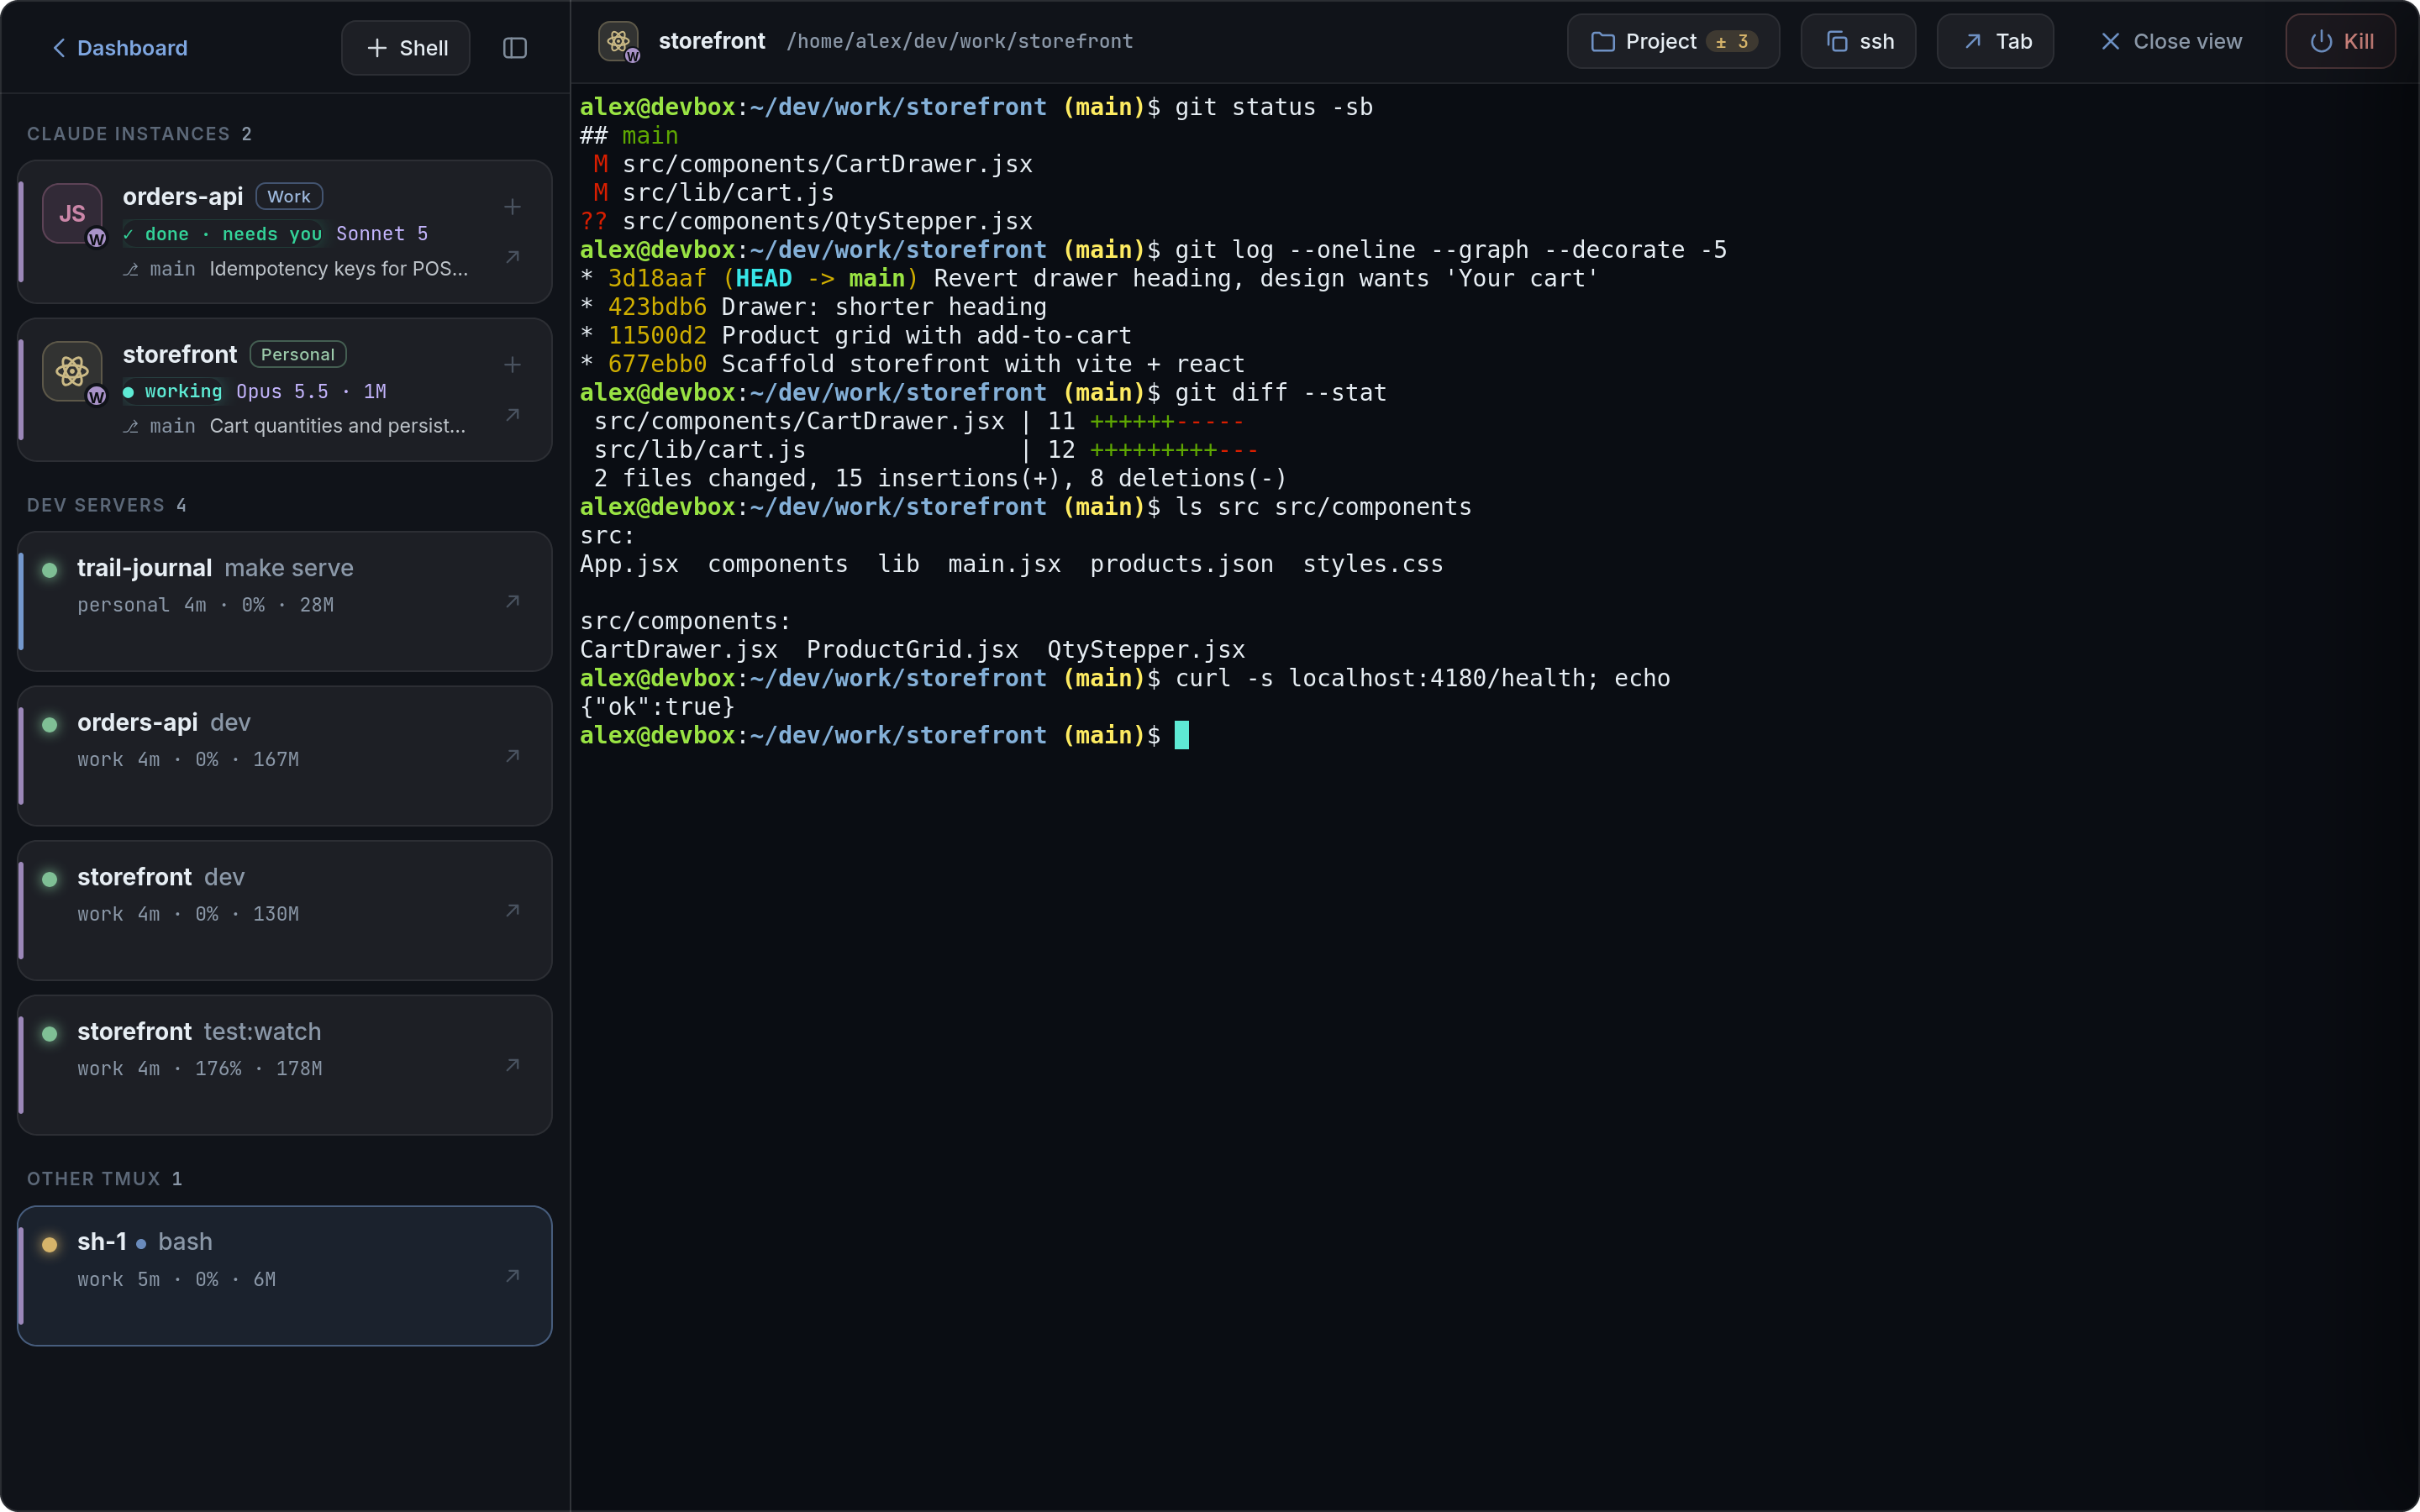Click the plus icon on storefront instance
Image resolution: width=2420 pixels, height=1512 pixels.
tap(512, 365)
